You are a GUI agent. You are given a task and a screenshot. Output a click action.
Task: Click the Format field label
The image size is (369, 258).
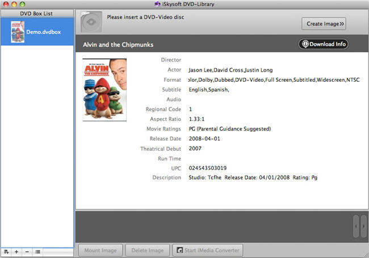click(172, 80)
